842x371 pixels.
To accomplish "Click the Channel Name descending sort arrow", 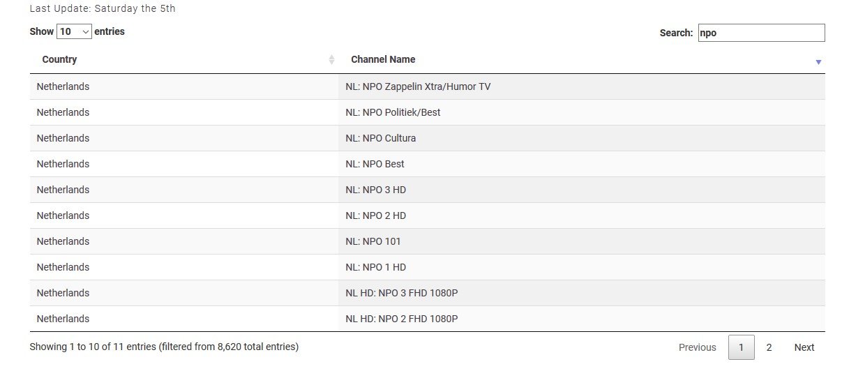I will click(x=818, y=62).
